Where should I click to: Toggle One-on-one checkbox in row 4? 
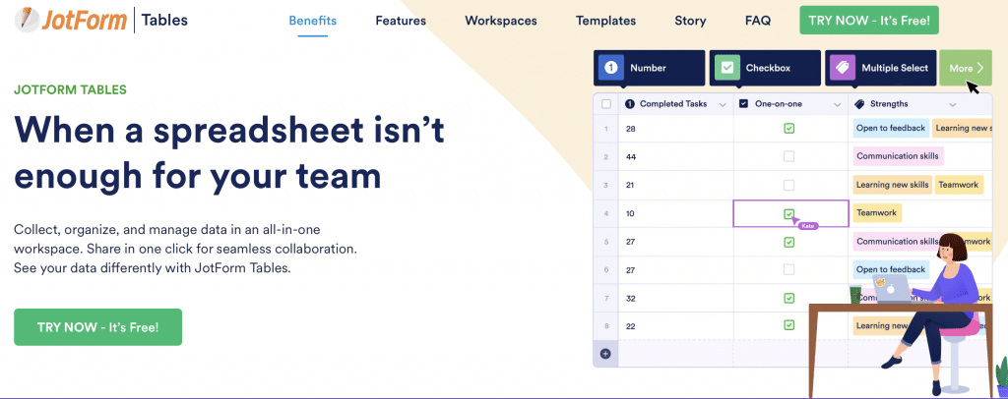coord(788,213)
